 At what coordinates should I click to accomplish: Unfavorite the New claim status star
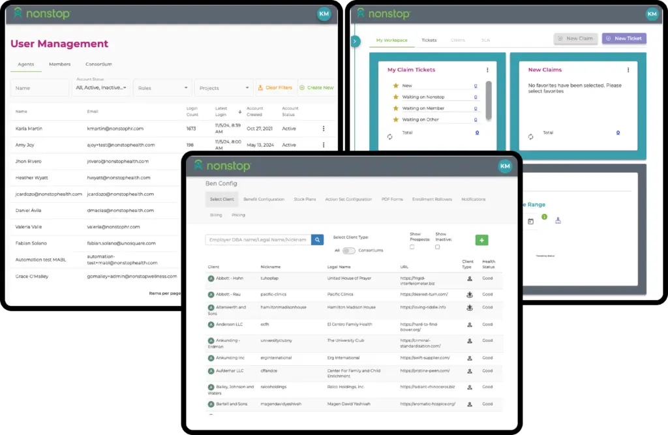click(396, 85)
